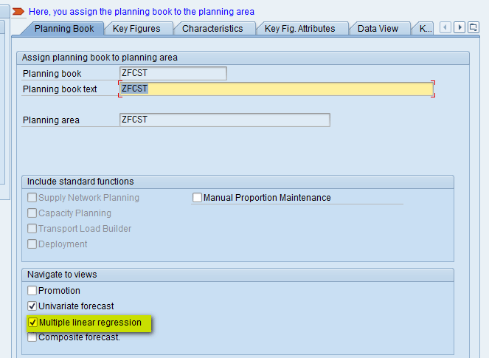Click the Planning book input field
This screenshot has width=489, height=358.
(173, 73)
